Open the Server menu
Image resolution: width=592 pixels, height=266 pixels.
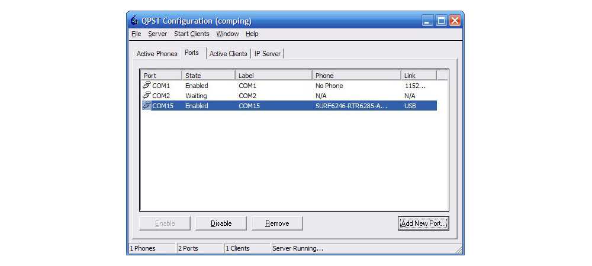point(157,34)
